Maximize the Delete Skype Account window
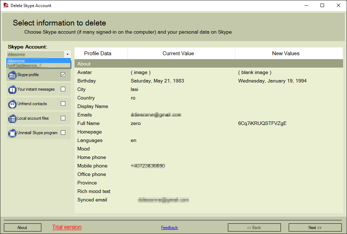The height and width of the screenshot is (234, 347). pyautogui.click(x=322, y=5)
